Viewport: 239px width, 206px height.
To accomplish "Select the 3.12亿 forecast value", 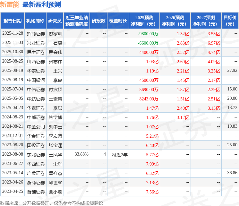I will click(x=183, y=117).
